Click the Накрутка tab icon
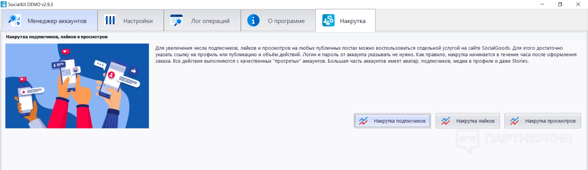This screenshot has width=588, height=170. click(x=328, y=20)
